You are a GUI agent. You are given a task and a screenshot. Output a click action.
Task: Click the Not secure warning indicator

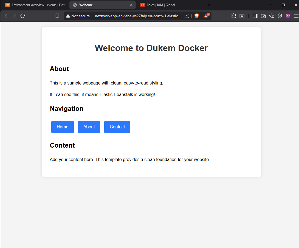click(x=78, y=16)
